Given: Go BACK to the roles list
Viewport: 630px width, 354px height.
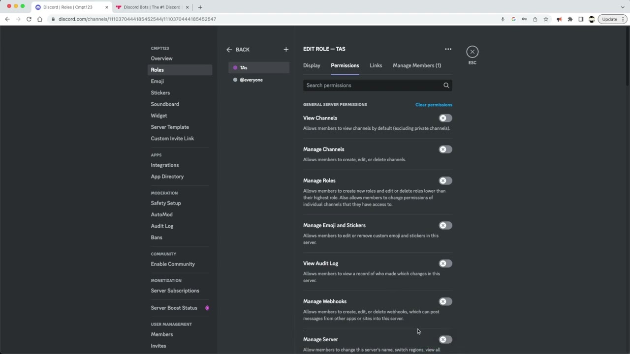Looking at the screenshot, I should coord(238,50).
